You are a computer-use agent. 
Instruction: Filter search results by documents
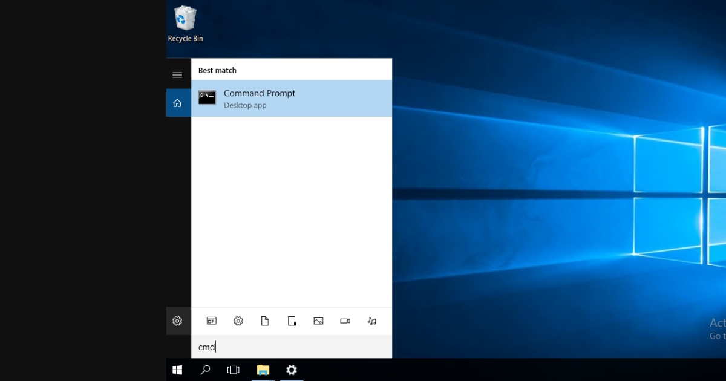[265, 321]
